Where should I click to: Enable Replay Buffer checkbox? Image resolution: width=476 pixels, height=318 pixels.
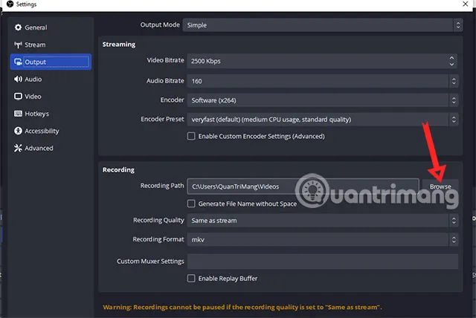point(191,279)
